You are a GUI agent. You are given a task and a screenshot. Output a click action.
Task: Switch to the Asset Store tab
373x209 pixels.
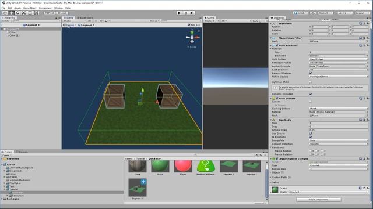click(85, 18)
